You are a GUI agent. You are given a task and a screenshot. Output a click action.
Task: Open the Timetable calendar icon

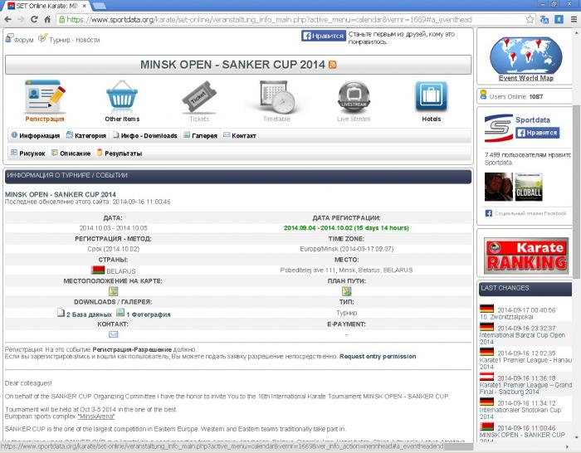coord(276,97)
